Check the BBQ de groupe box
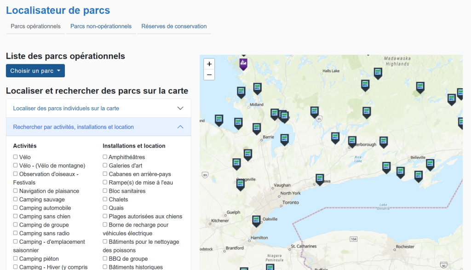The image size is (471, 270). [x=105, y=259]
